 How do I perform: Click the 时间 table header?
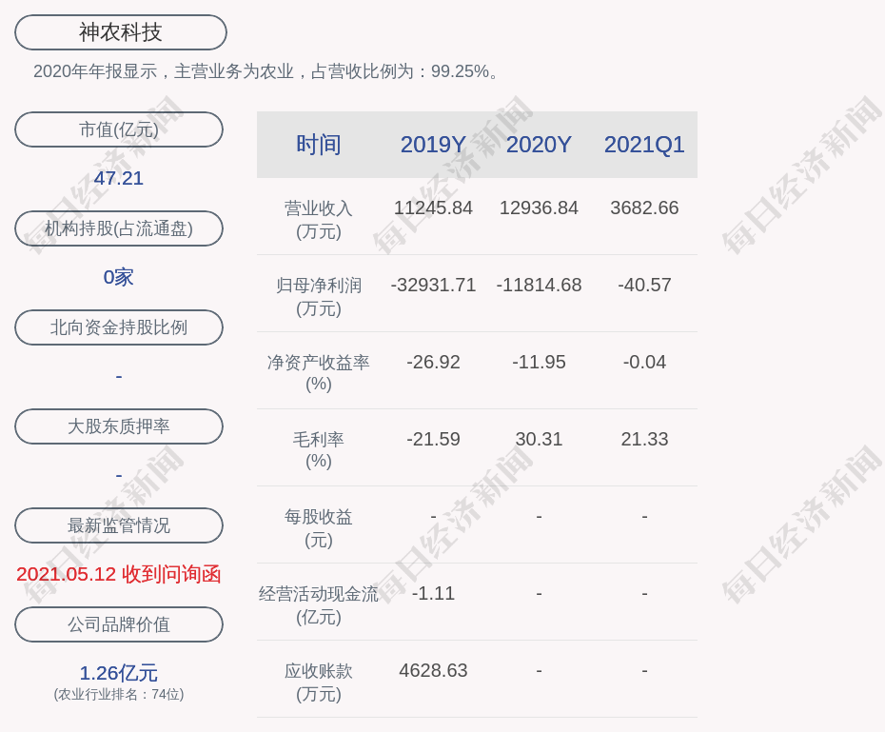coord(319,145)
